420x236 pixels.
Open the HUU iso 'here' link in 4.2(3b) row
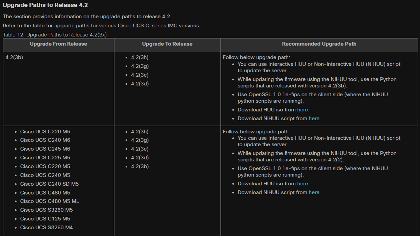303,110
